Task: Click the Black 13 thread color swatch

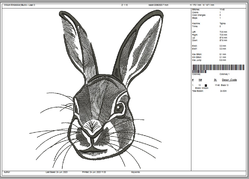Action: click(206, 85)
